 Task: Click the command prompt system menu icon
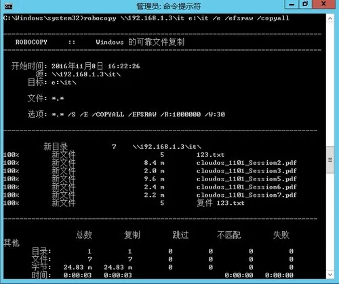pyautogui.click(x=8, y=7)
